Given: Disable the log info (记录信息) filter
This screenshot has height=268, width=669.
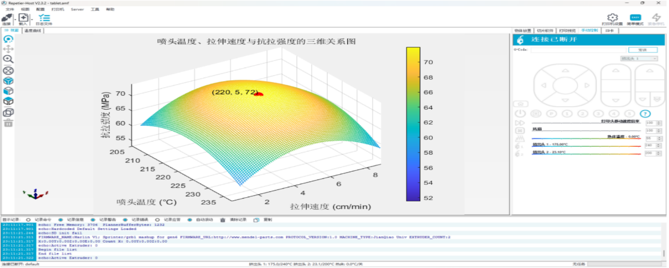Looking at the screenshot, I should tap(61, 220).
